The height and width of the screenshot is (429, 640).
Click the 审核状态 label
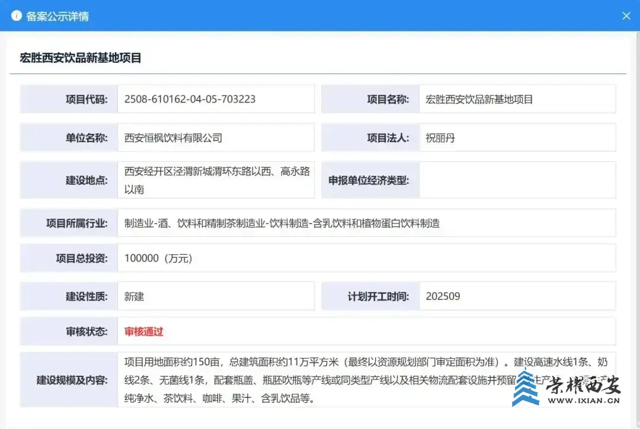(87, 331)
